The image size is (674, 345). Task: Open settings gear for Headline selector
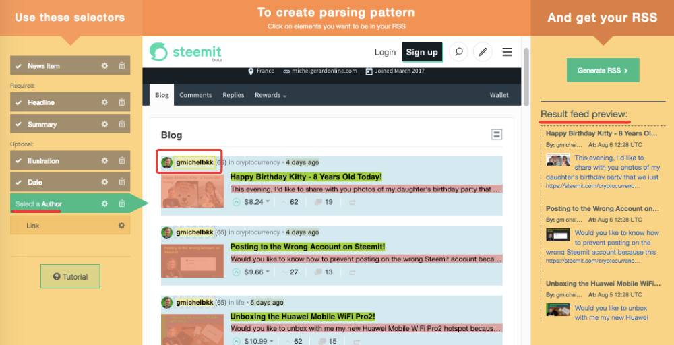(104, 102)
